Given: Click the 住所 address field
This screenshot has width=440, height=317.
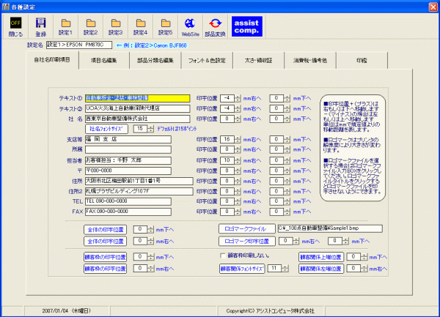Looking at the screenshot, I should pos(139,181).
